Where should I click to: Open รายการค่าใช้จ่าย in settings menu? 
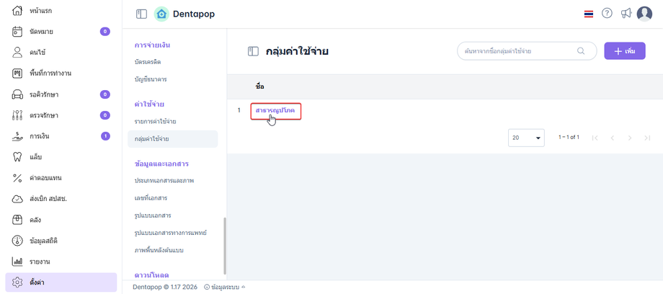click(156, 120)
